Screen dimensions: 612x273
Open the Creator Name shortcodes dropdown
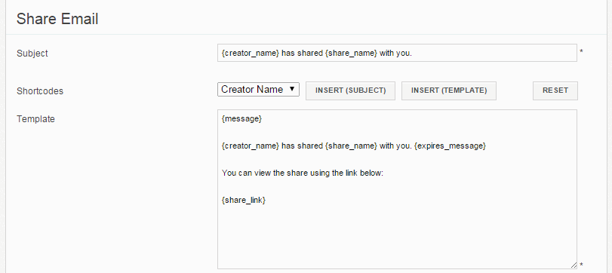[x=258, y=89]
